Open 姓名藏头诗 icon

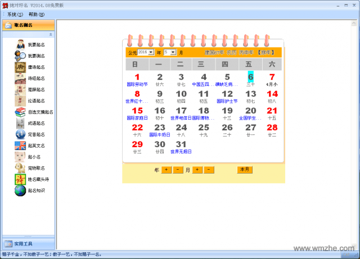[21, 179]
